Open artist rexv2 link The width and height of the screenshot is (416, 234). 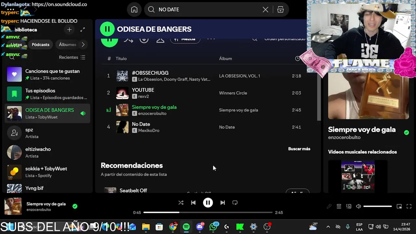click(x=143, y=97)
